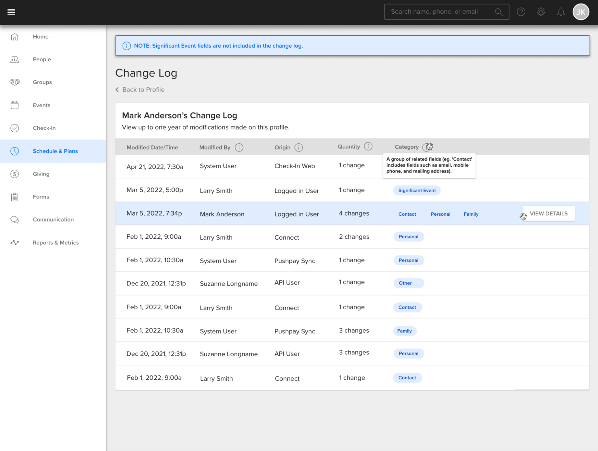
Task: Click the Giving dollar sign icon
Action: 14,174
